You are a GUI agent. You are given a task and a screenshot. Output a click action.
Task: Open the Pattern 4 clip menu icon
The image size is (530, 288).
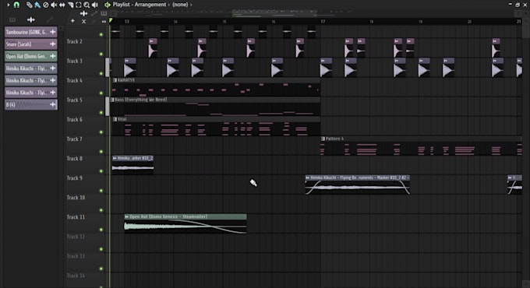[x=323, y=139]
